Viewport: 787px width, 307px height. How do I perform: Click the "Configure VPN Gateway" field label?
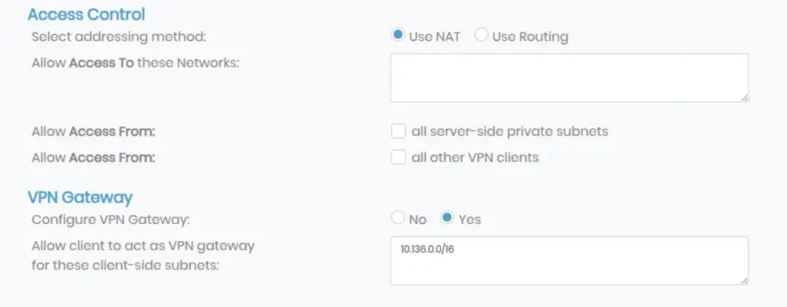coord(111,219)
